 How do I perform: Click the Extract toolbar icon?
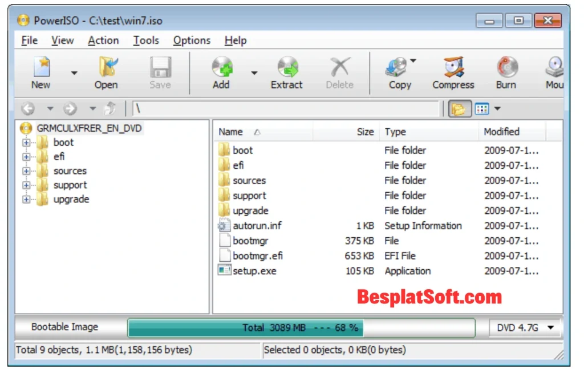coord(286,72)
